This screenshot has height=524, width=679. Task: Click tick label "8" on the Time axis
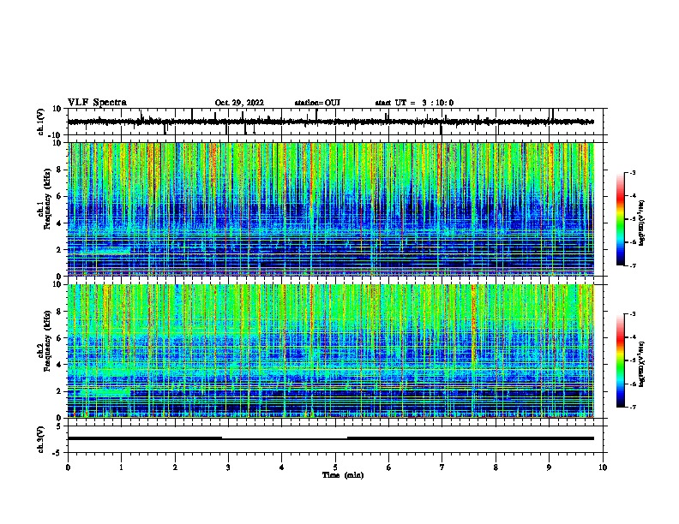(496, 467)
